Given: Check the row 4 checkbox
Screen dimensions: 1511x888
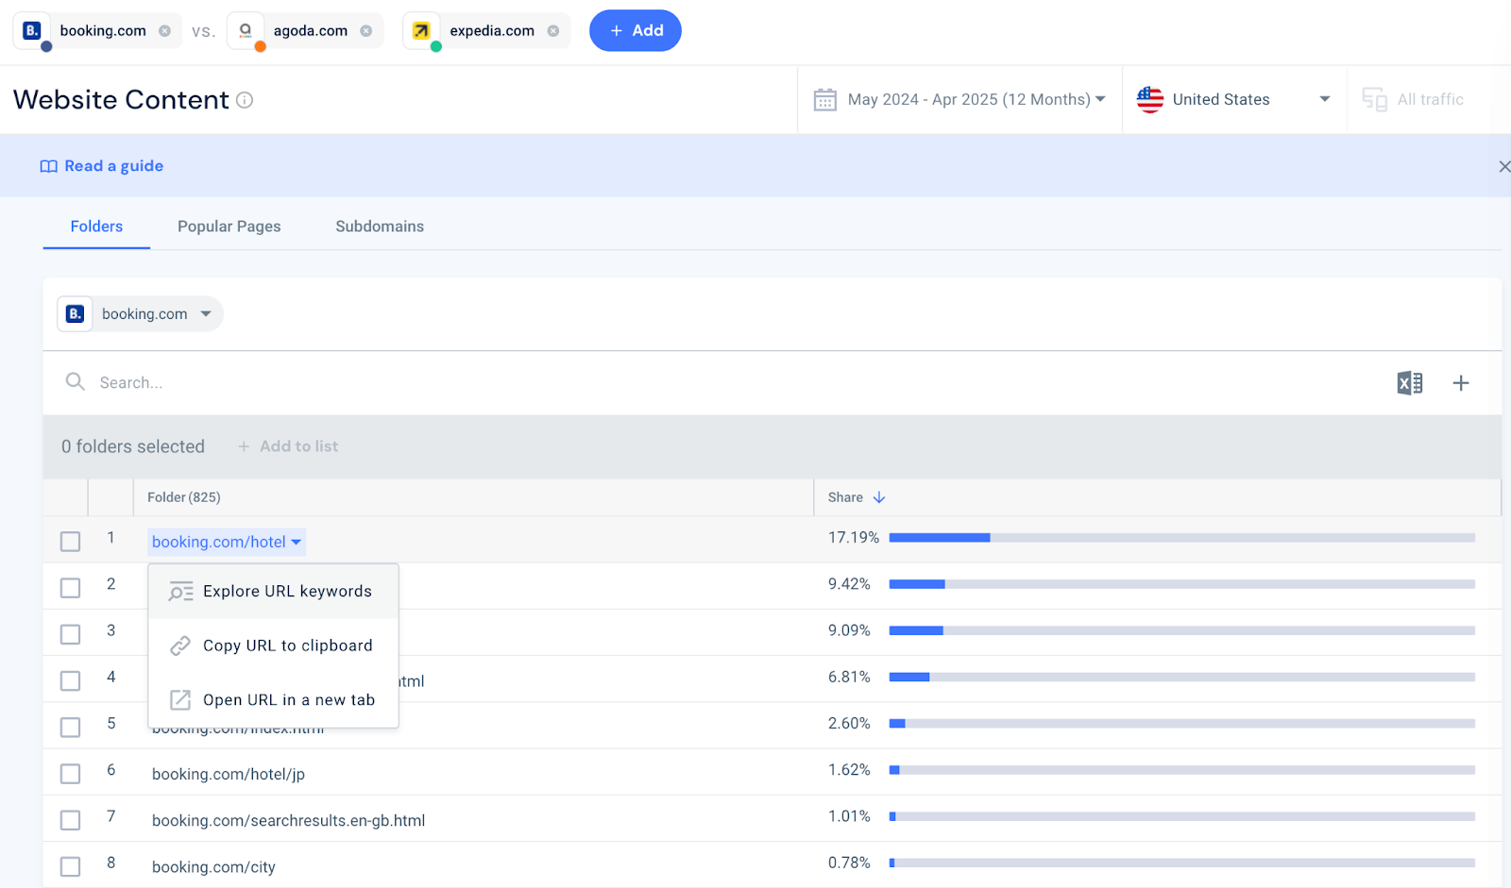Looking at the screenshot, I should point(71,680).
